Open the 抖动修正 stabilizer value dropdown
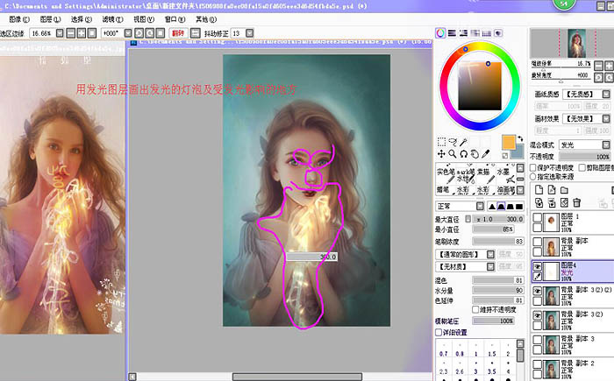Image resolution: width=614 pixels, height=381 pixels. (x=249, y=33)
